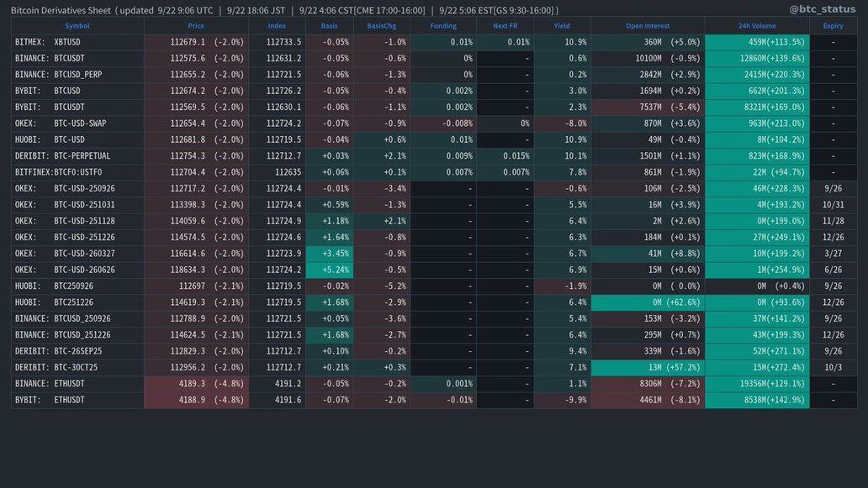Select the BINANCE: BTCUSDT symbol cell

coord(77,58)
